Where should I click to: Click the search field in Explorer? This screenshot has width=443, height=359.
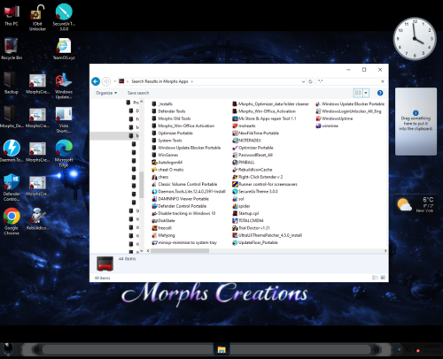[x=348, y=81]
